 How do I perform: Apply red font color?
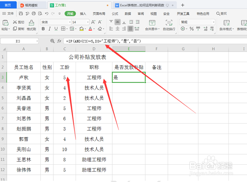pos(90,29)
